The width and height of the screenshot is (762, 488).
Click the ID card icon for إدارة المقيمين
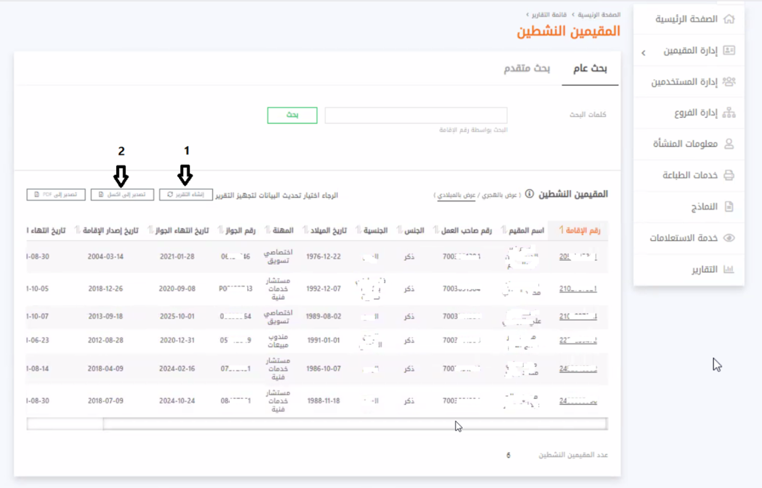[x=729, y=51]
